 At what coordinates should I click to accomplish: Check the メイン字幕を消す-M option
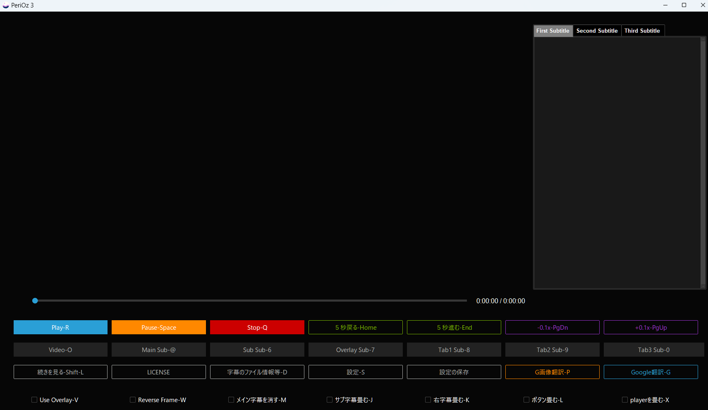point(231,400)
